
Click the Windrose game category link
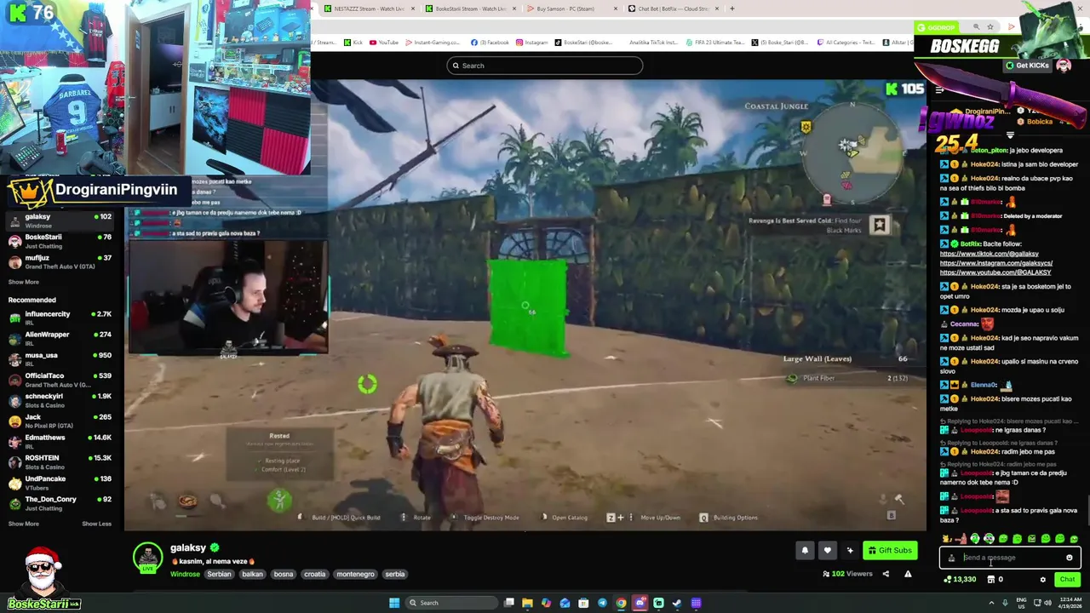[x=185, y=574]
